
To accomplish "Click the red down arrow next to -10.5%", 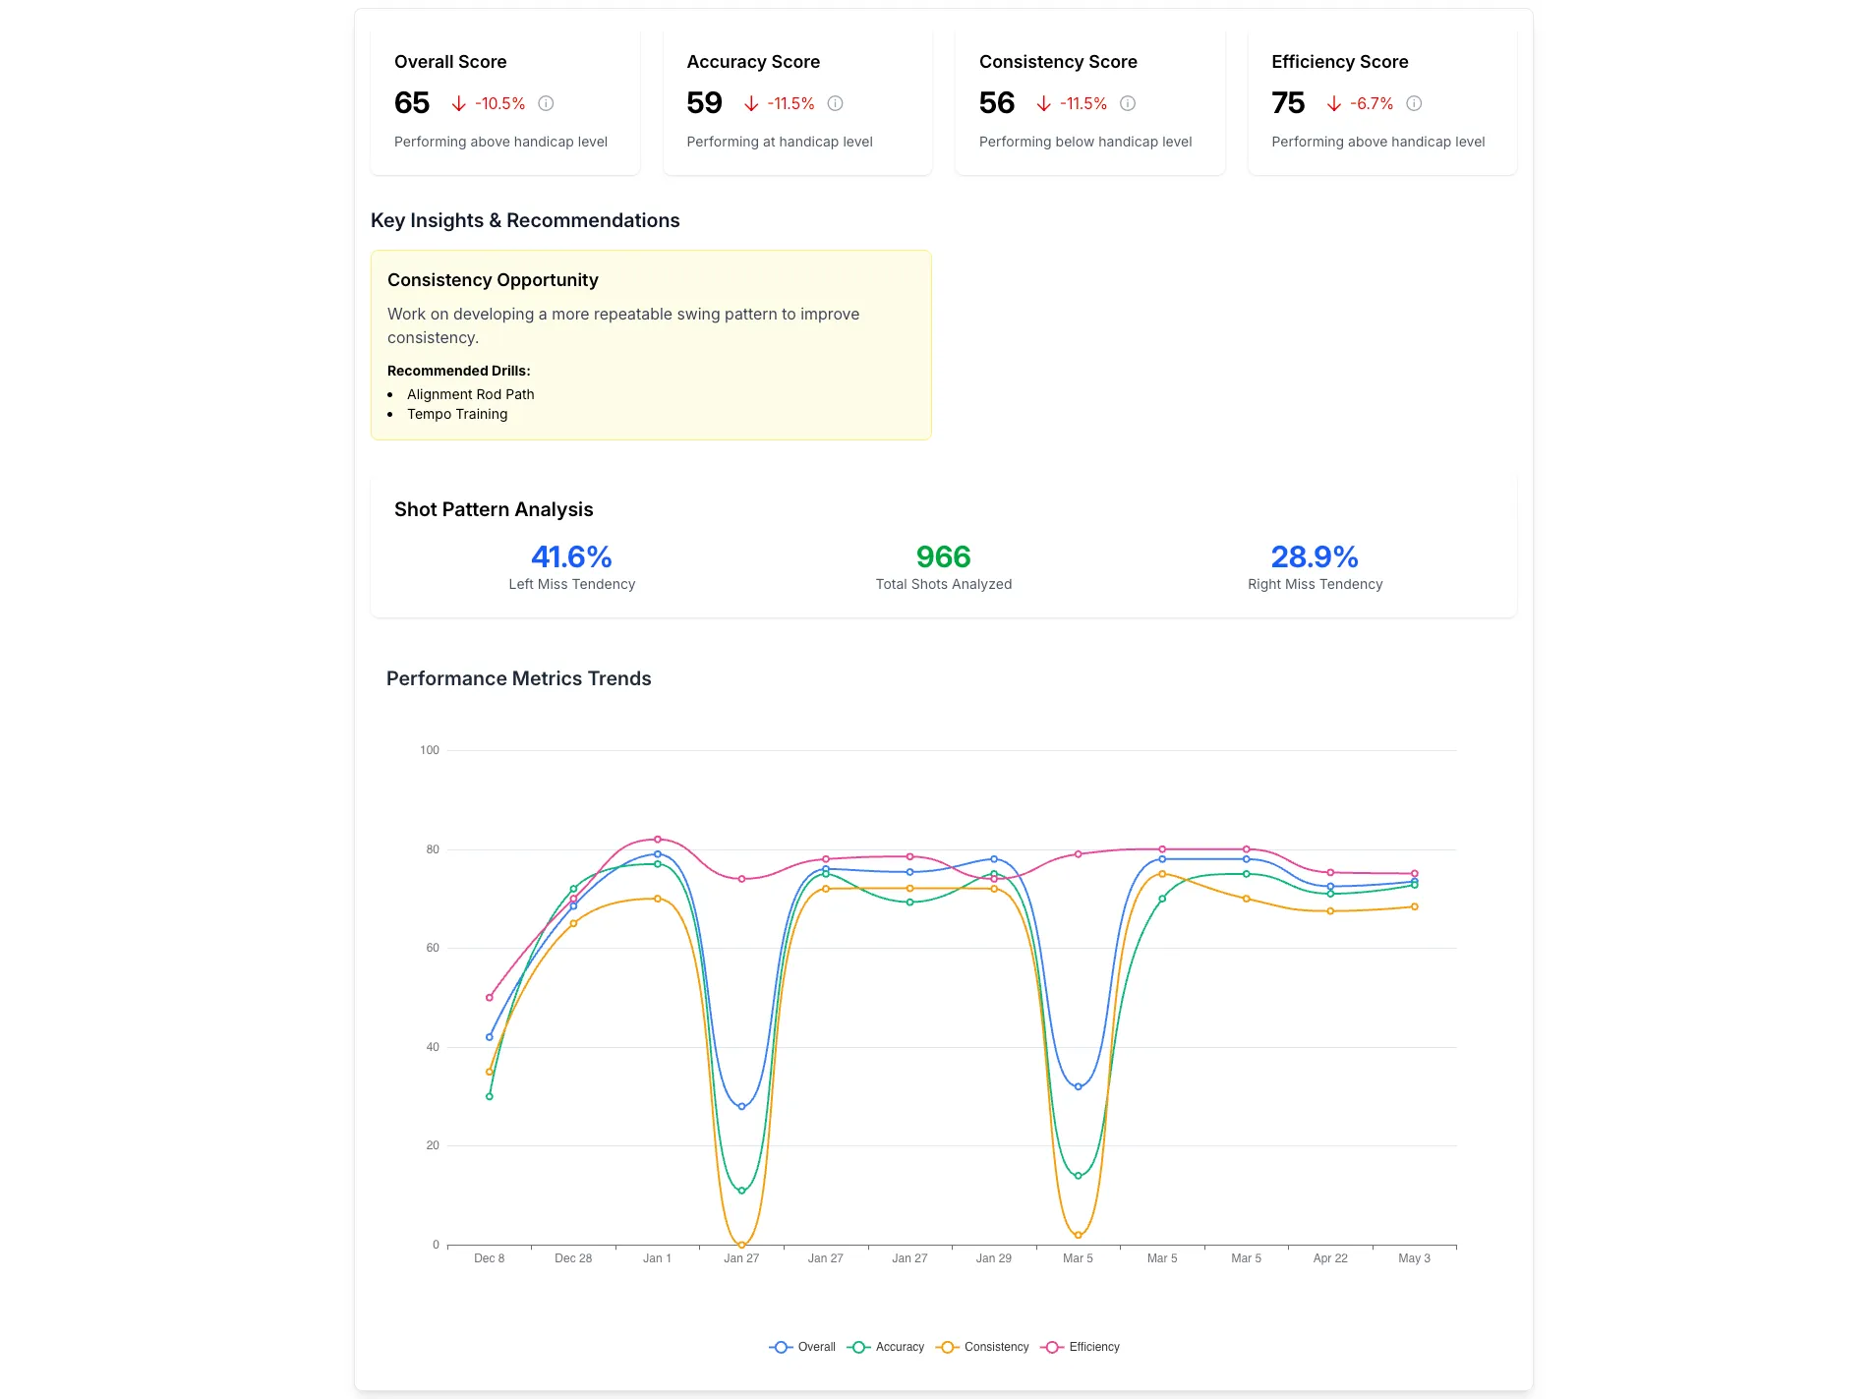I will (x=458, y=103).
